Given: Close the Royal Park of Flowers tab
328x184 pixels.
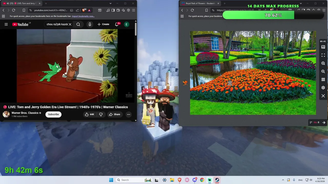Looking at the screenshot, I should pos(218,3).
